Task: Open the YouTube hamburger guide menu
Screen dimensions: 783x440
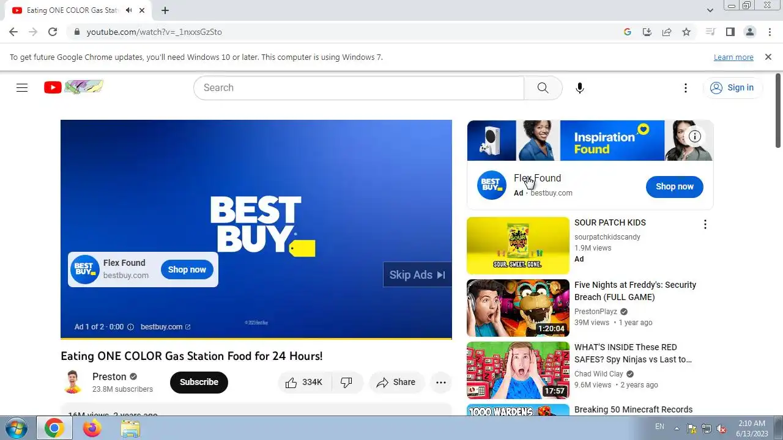Action: pyautogui.click(x=22, y=87)
